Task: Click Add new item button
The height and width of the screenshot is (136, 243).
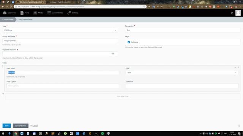Action: (x=123, y=96)
